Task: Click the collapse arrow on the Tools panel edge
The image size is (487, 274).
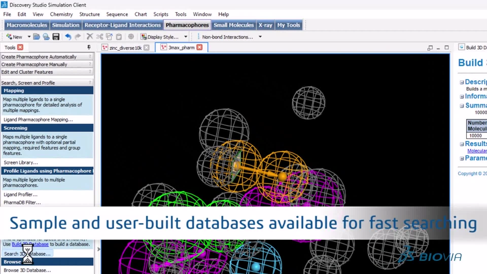Action: pyautogui.click(x=99, y=249)
